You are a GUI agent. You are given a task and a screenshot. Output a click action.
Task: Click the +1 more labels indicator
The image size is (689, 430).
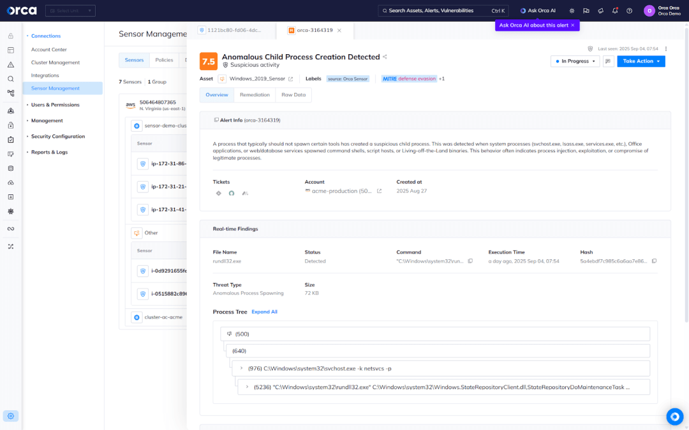pos(441,79)
